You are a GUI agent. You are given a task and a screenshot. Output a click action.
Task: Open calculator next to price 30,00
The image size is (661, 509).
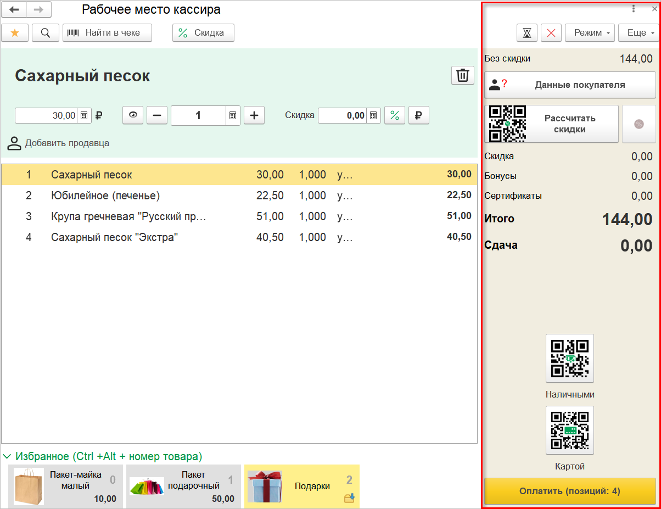point(84,115)
